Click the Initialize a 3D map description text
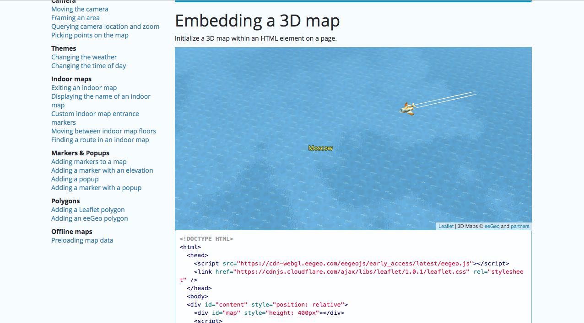 [x=256, y=38]
